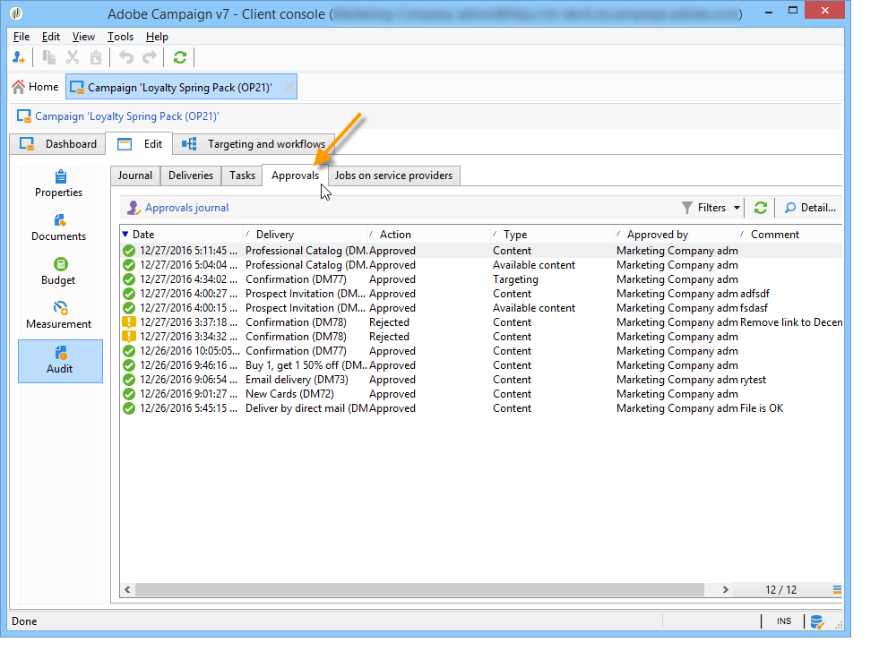
Task: Select the Deliver by direct mail row
Action: (481, 408)
